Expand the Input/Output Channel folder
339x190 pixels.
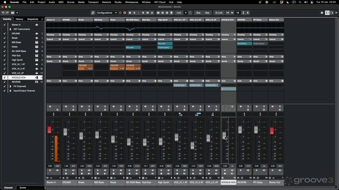(11, 91)
